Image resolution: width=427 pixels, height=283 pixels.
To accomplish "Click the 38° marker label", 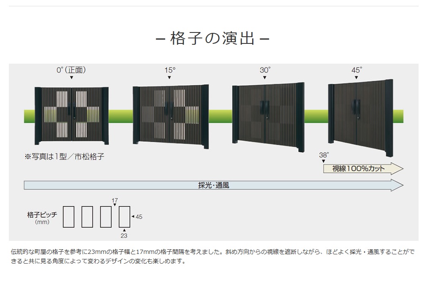I will tap(324, 155).
